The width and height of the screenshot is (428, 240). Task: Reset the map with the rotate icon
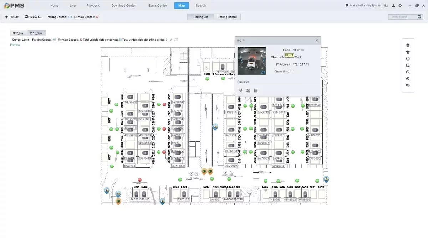408,59
